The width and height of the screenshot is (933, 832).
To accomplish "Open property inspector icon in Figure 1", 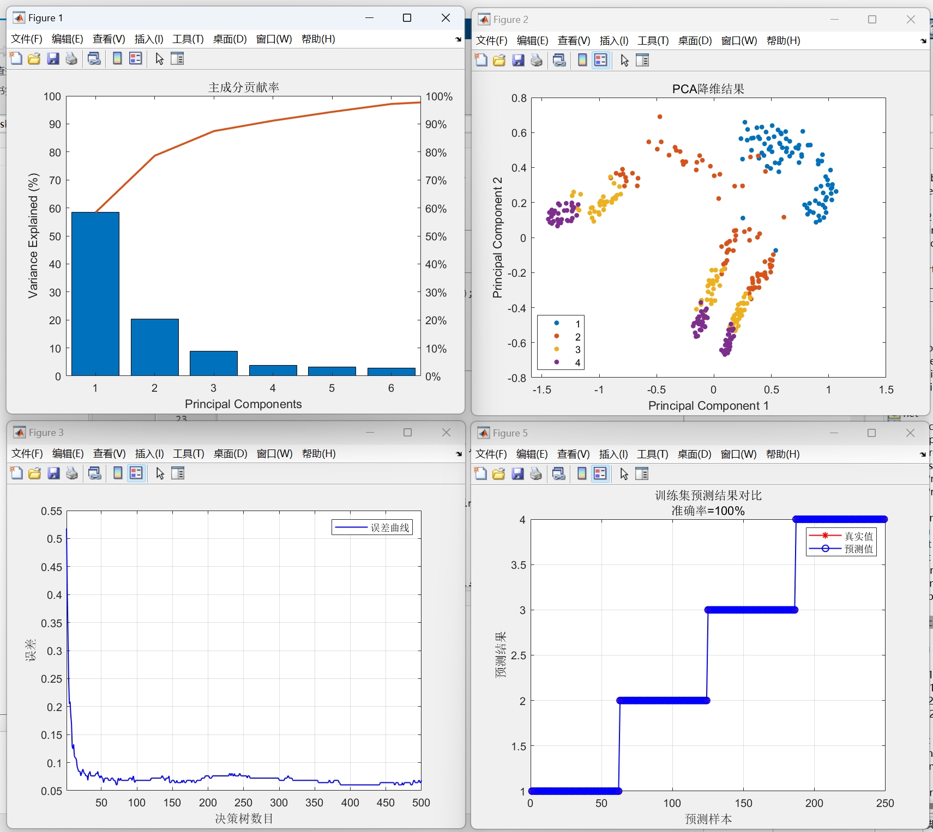I will [x=177, y=58].
